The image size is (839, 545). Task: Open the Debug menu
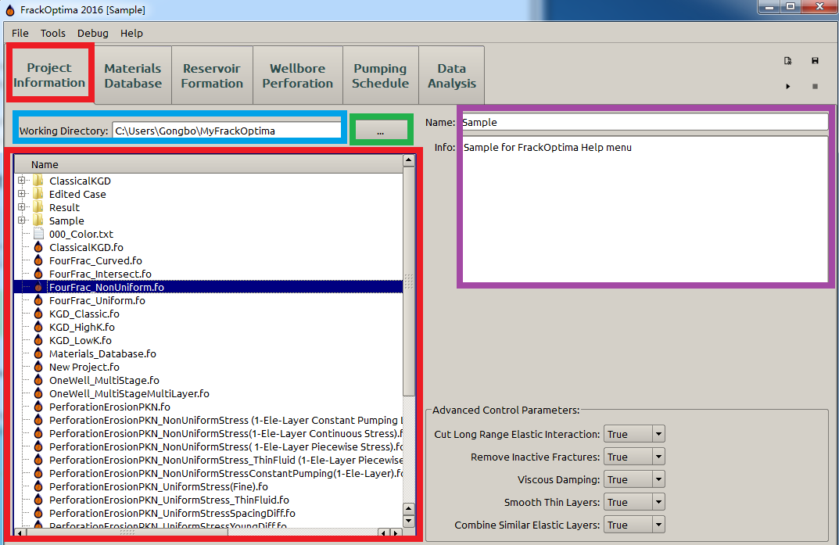[x=92, y=33]
